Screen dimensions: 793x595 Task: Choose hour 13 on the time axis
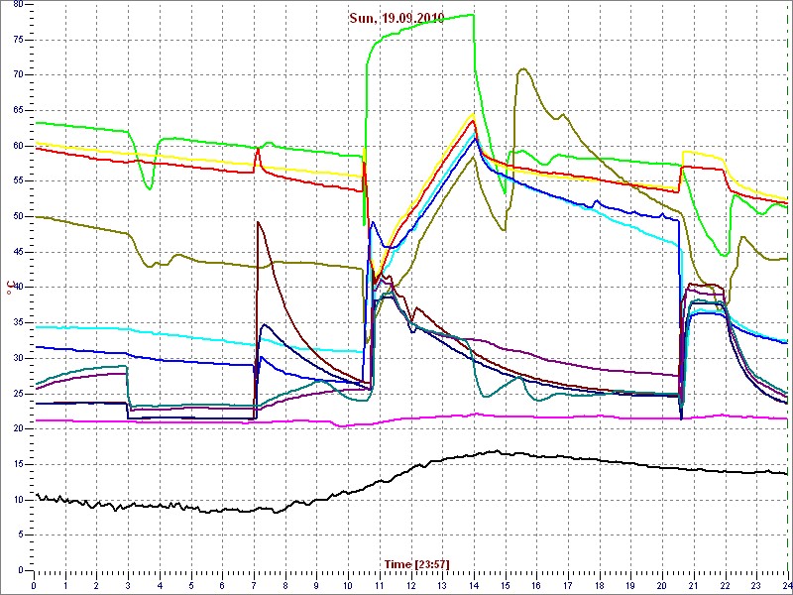point(442,585)
